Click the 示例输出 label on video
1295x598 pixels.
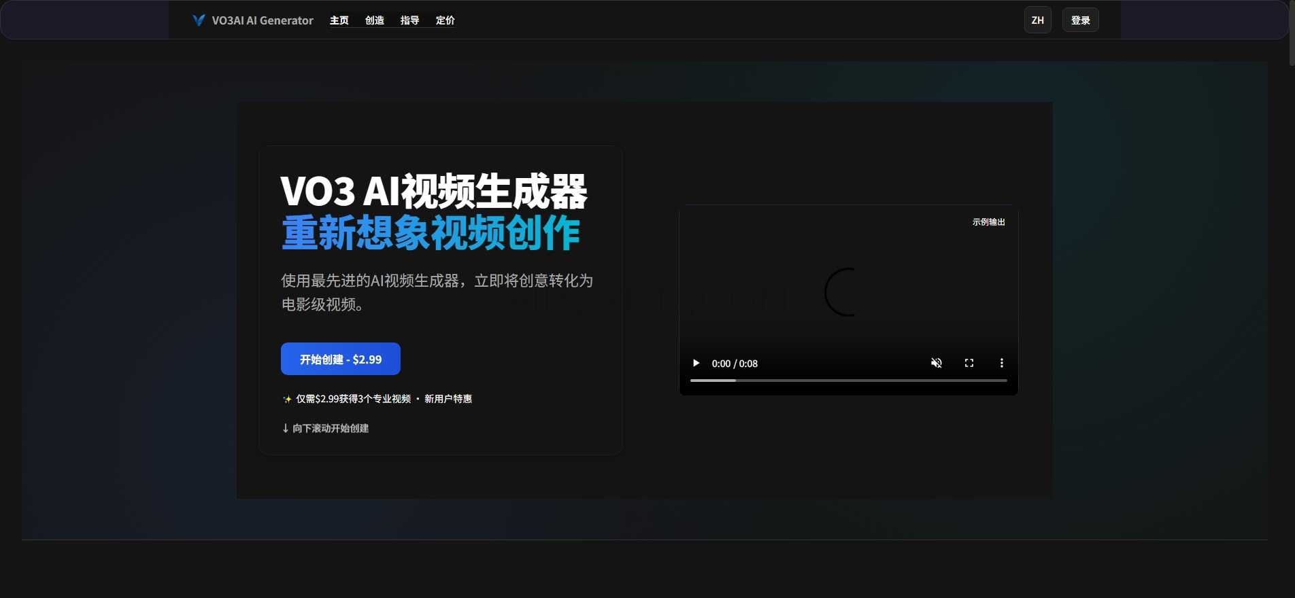tap(989, 222)
